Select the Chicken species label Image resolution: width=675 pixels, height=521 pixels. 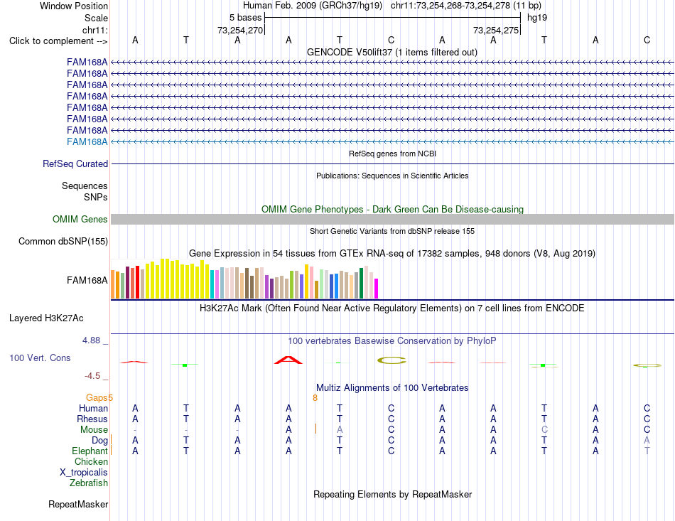coord(91,461)
